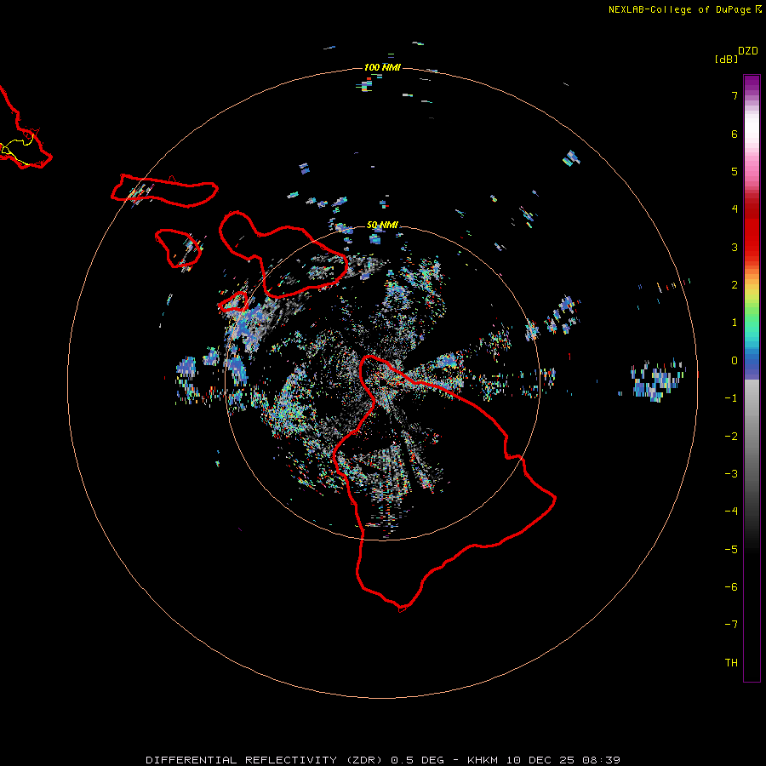Click the 5 dB scale label
Image resolution: width=766 pixels, height=766 pixels.
tap(735, 171)
